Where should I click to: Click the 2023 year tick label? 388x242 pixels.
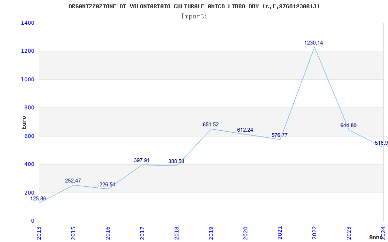349,233
